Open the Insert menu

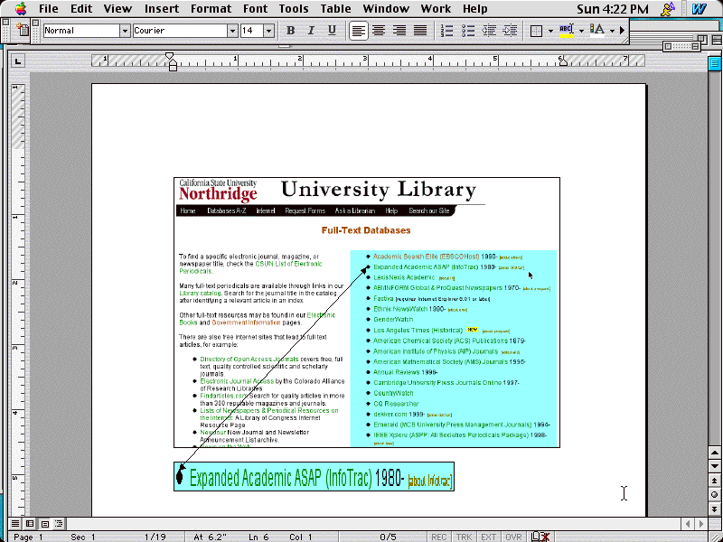tap(162, 9)
